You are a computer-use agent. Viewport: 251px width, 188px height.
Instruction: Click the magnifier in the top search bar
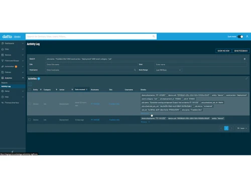point(154,37)
